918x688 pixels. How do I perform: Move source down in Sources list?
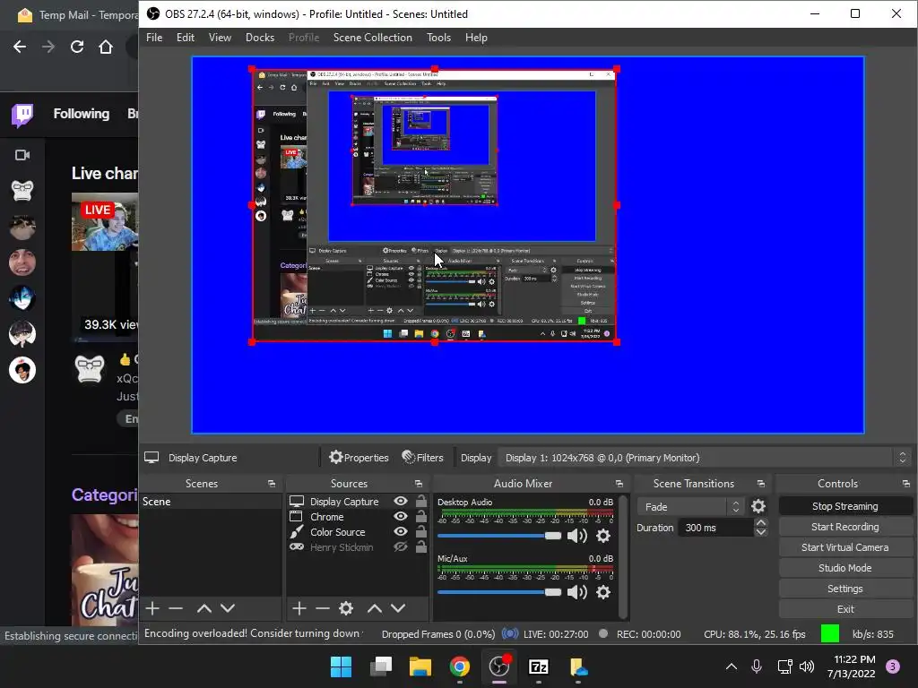(398, 608)
